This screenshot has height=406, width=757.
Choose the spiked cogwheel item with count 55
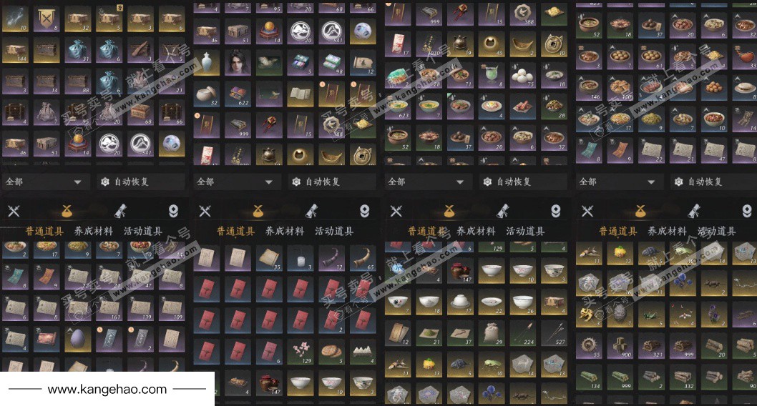[588, 345]
